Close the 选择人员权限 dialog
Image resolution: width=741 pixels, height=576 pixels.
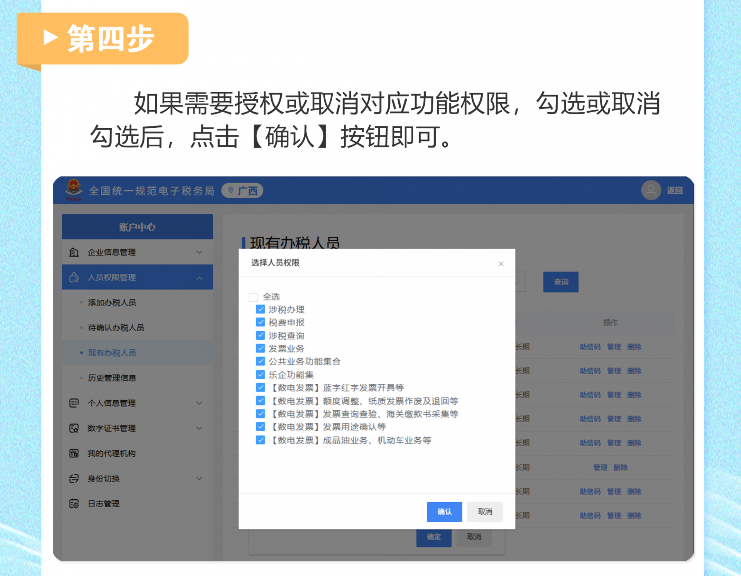[x=501, y=264]
